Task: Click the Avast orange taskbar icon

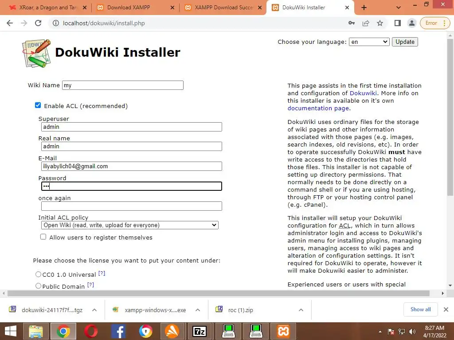Action: (172, 331)
